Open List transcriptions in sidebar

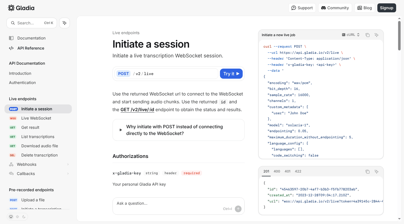click(x=38, y=137)
